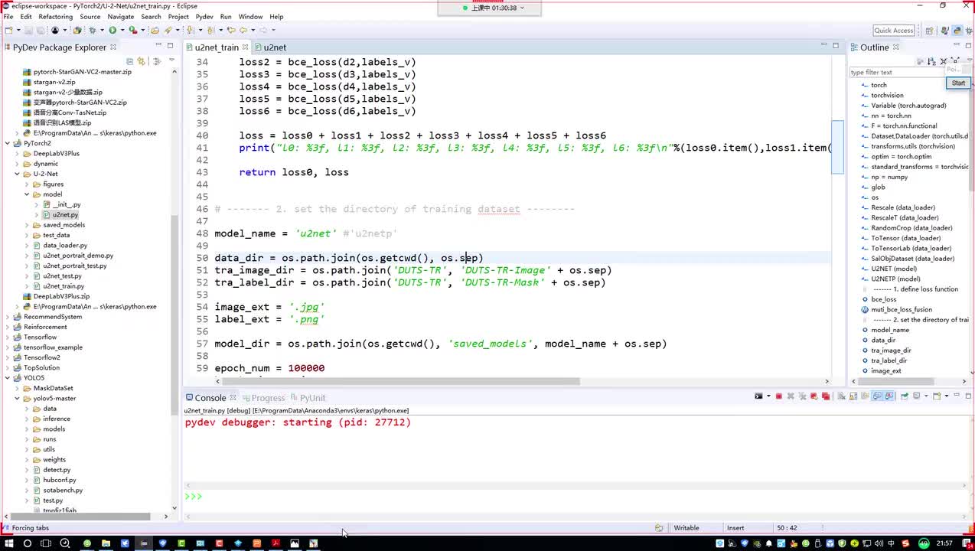
Task: Open Outline view menu triangle
Action: pyautogui.click(x=970, y=60)
